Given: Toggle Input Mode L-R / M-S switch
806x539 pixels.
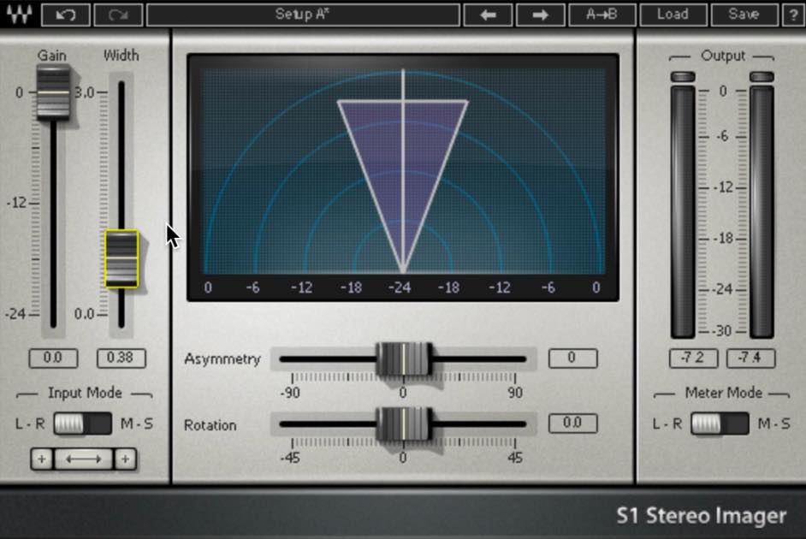Looking at the screenshot, I should pyautogui.click(x=82, y=423).
